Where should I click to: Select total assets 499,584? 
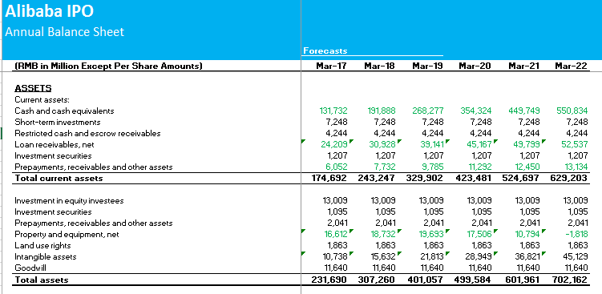[x=473, y=280]
